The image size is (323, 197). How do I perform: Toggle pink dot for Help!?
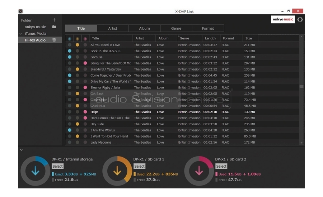85,112
